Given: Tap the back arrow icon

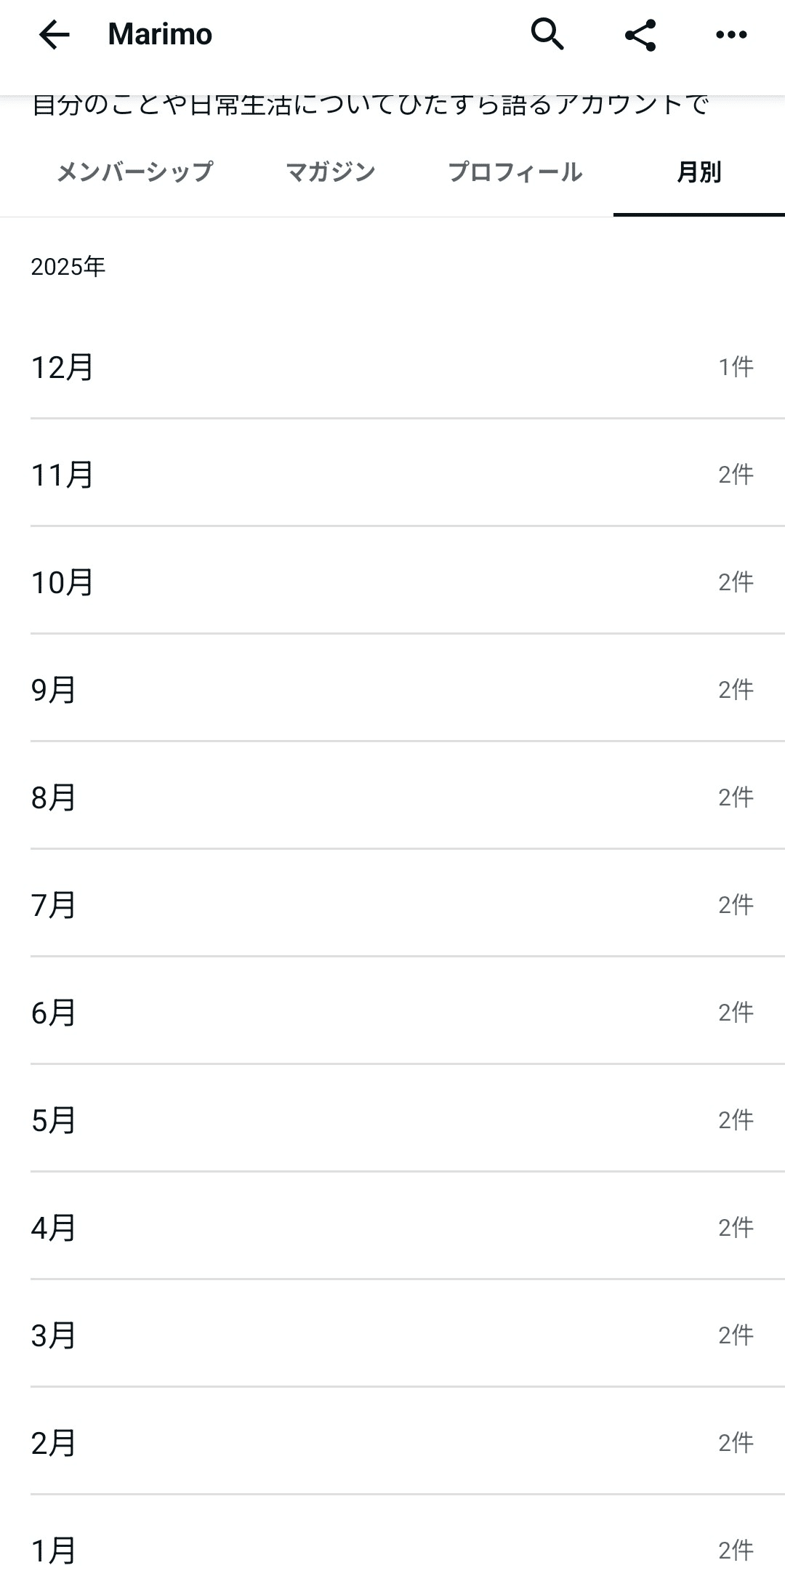Looking at the screenshot, I should [54, 34].
